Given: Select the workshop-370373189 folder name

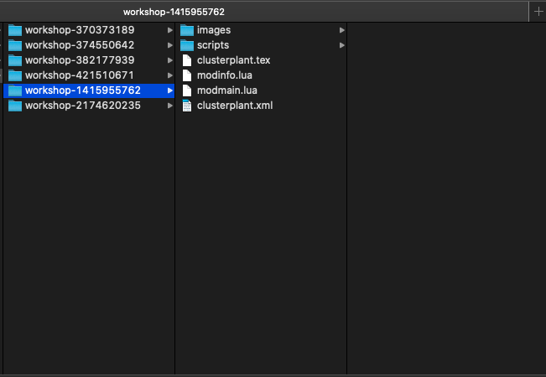Looking at the screenshot, I should coord(80,30).
